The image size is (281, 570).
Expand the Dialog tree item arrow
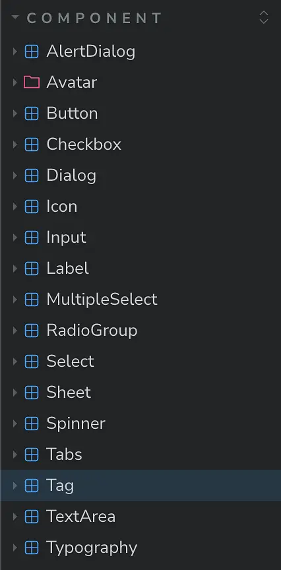[x=15, y=175]
